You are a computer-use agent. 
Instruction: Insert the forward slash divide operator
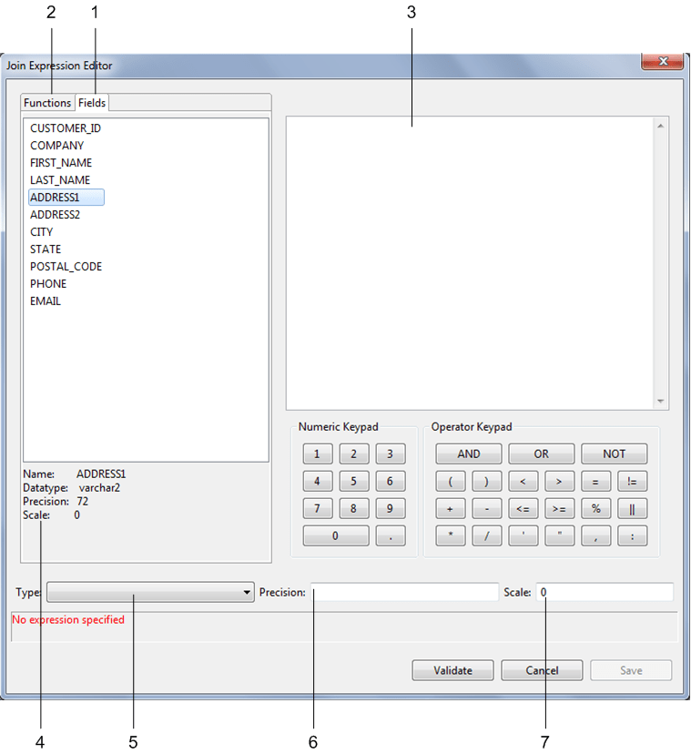pos(487,536)
